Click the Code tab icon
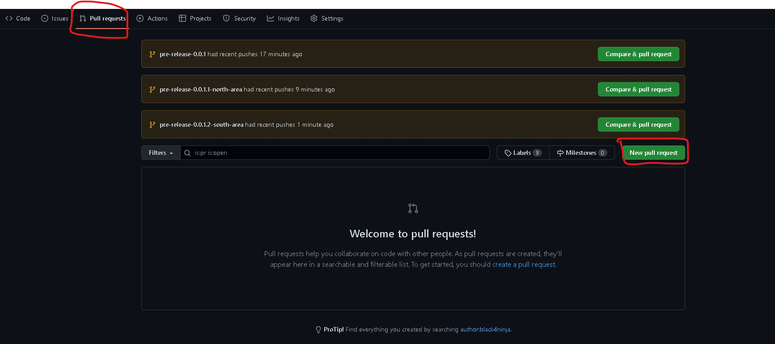 [9, 18]
